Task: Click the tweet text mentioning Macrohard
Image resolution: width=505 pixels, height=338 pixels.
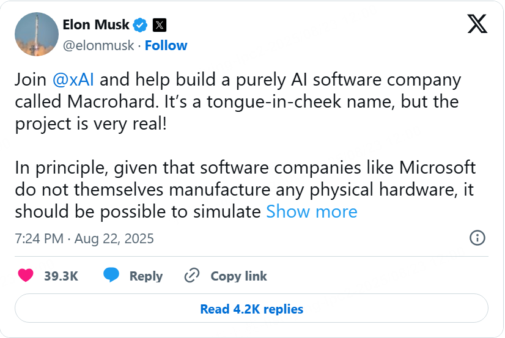Action: point(238,101)
